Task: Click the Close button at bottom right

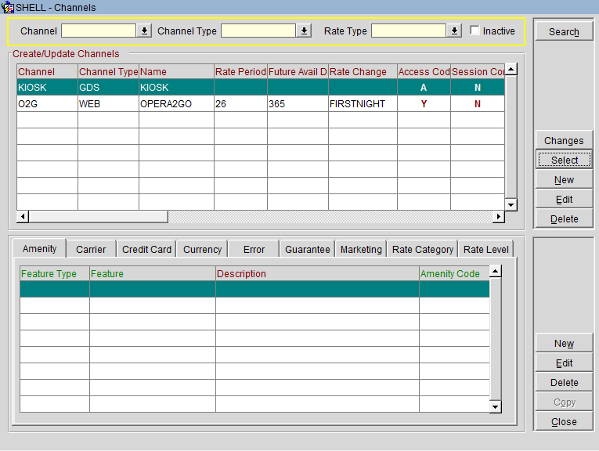Action: [564, 422]
